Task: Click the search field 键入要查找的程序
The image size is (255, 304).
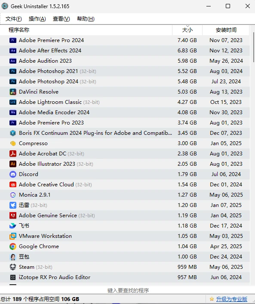Action: (x=127, y=290)
